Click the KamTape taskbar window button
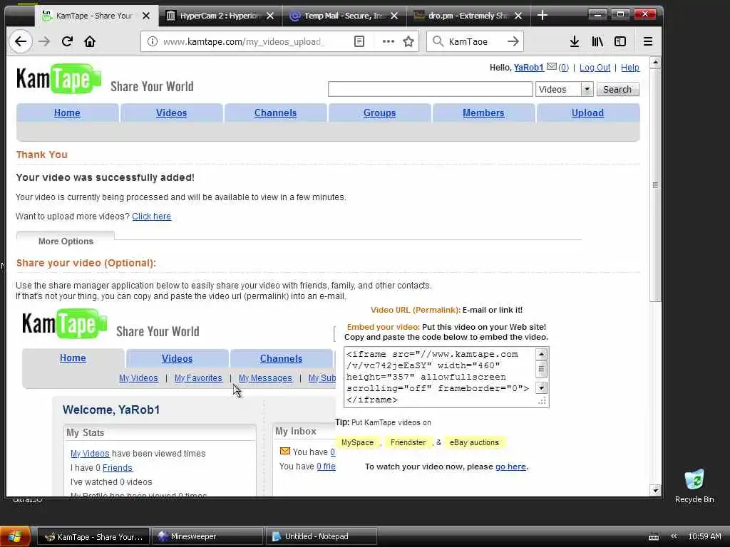The height and width of the screenshot is (547, 730). (93, 537)
